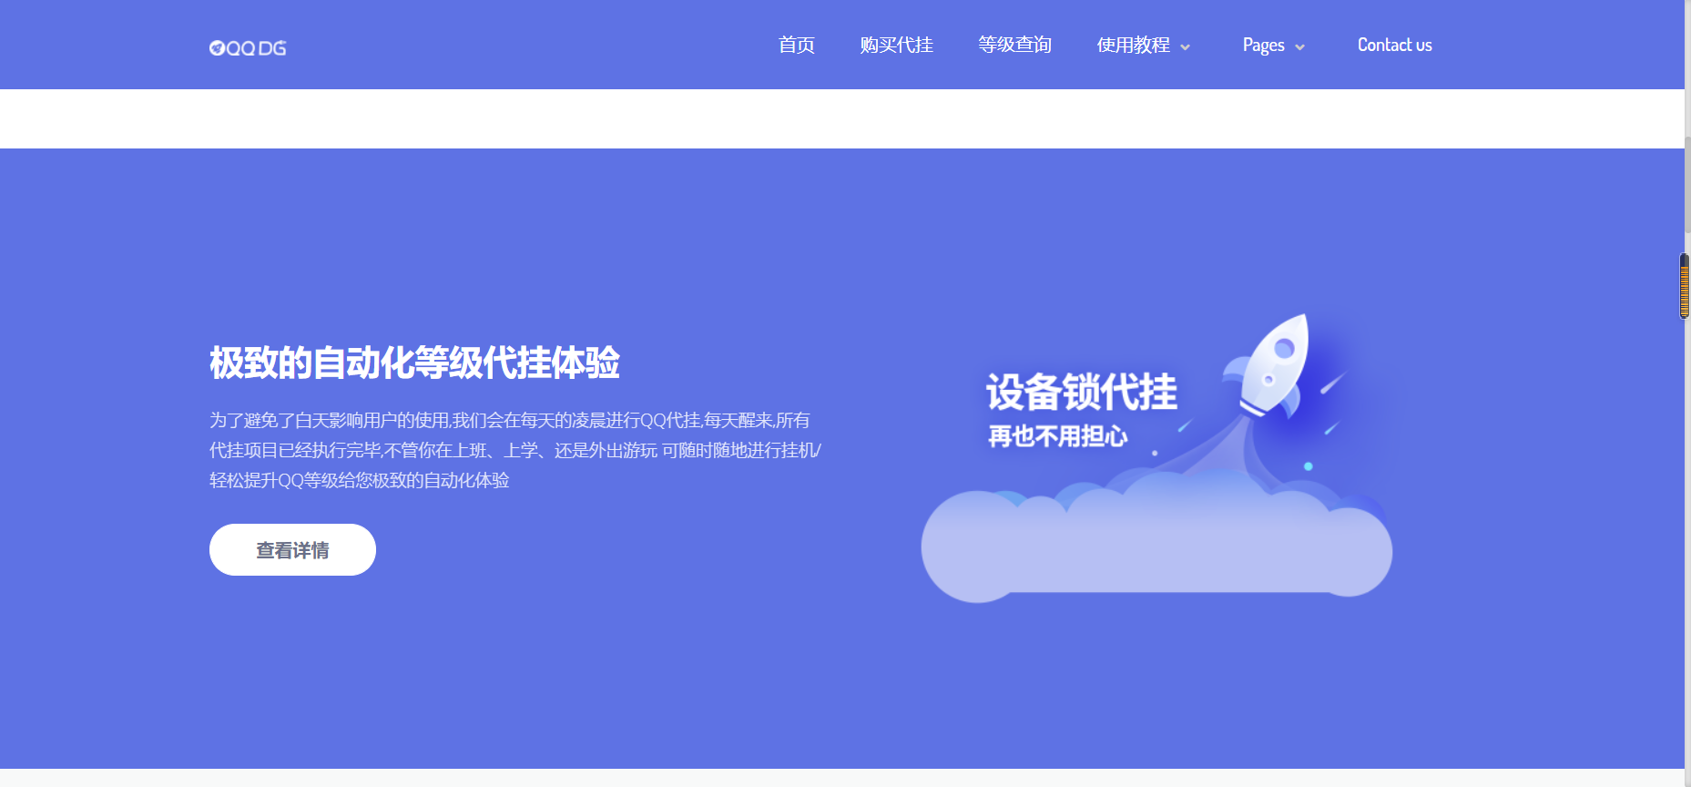Image resolution: width=1691 pixels, height=787 pixels.
Task: Open the 使用教程 menu
Action: coord(1133,46)
